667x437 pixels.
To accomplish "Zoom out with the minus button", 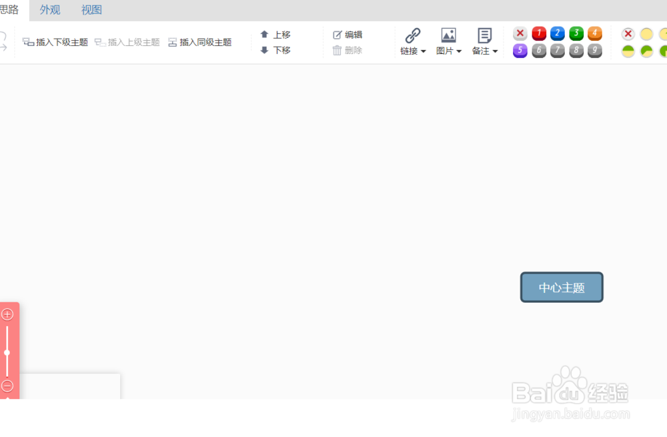I will tap(7, 386).
